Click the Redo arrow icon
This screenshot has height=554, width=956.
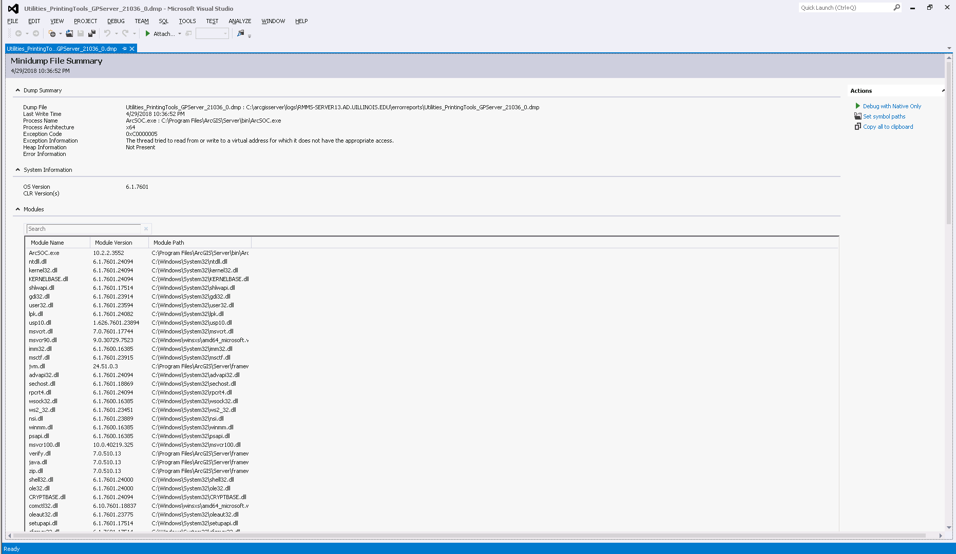coord(125,34)
